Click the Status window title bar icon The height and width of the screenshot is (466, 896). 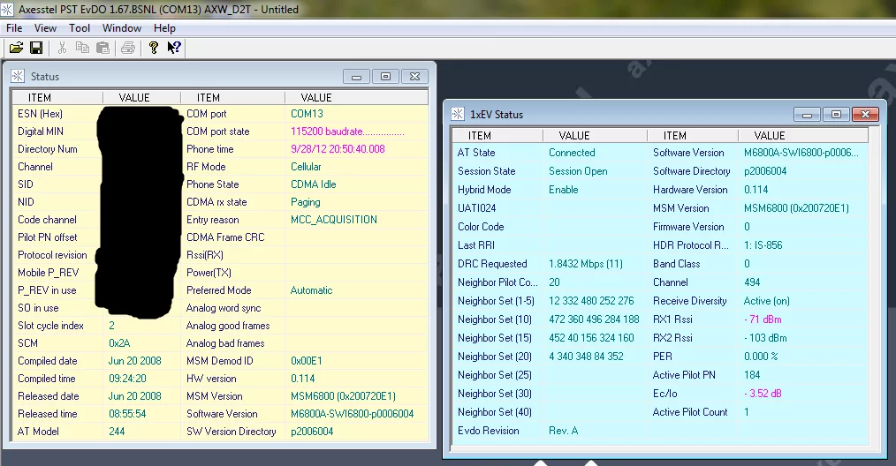[x=19, y=77]
